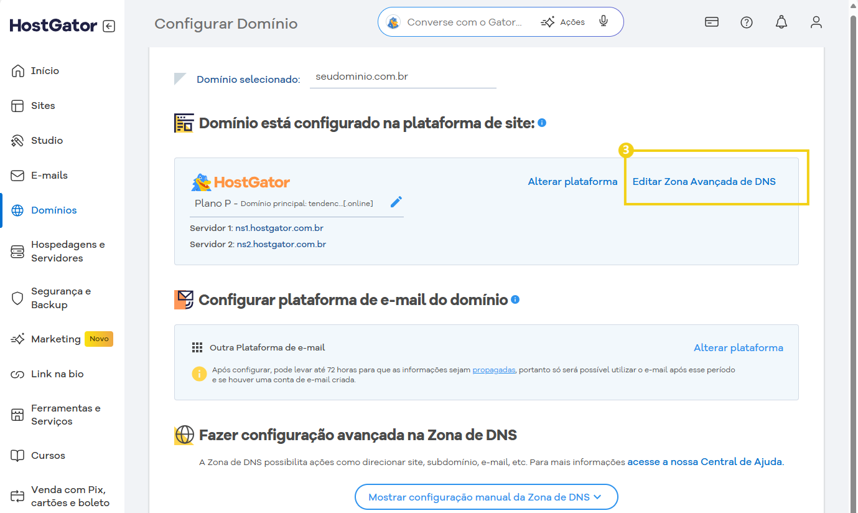Image resolution: width=858 pixels, height=513 pixels.
Task: Click the page vertical scrollbar
Action: (x=853, y=256)
